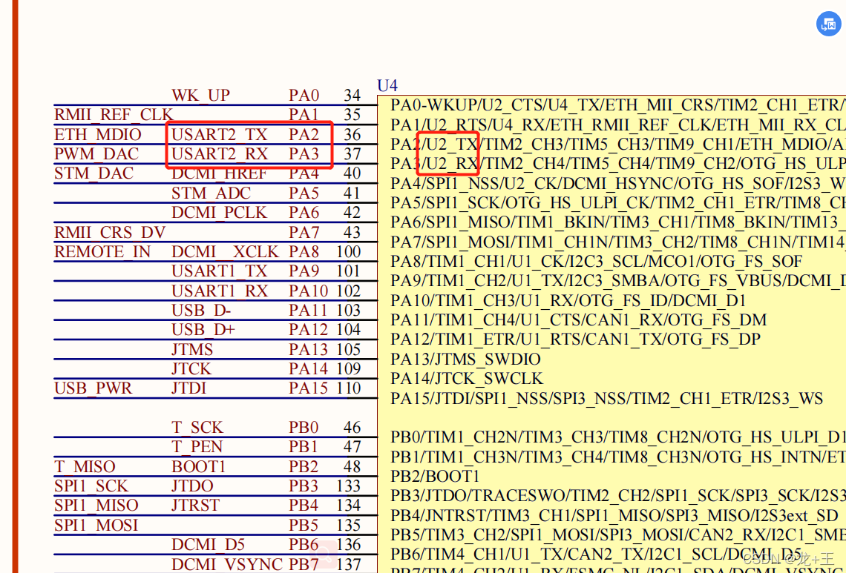Click the T_SCK net label
Screen dimensions: 846x573
click(197, 428)
